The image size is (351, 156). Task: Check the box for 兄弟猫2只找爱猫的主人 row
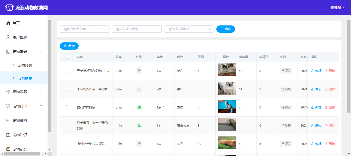[67, 71]
